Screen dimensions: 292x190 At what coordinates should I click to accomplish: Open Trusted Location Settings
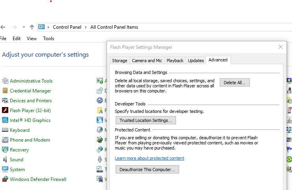(x=146, y=120)
